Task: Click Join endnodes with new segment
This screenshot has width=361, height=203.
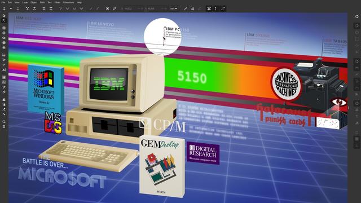Action: (44, 8)
